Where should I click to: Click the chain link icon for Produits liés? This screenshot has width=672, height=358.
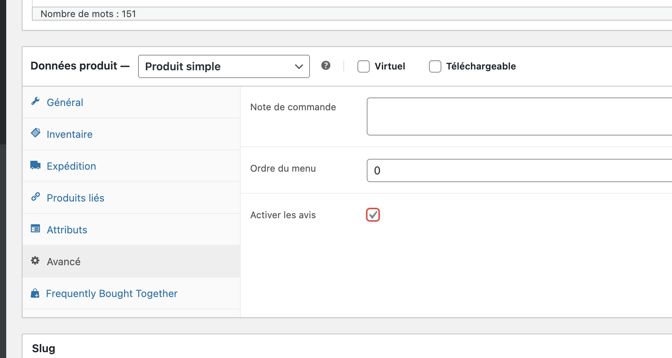click(35, 197)
